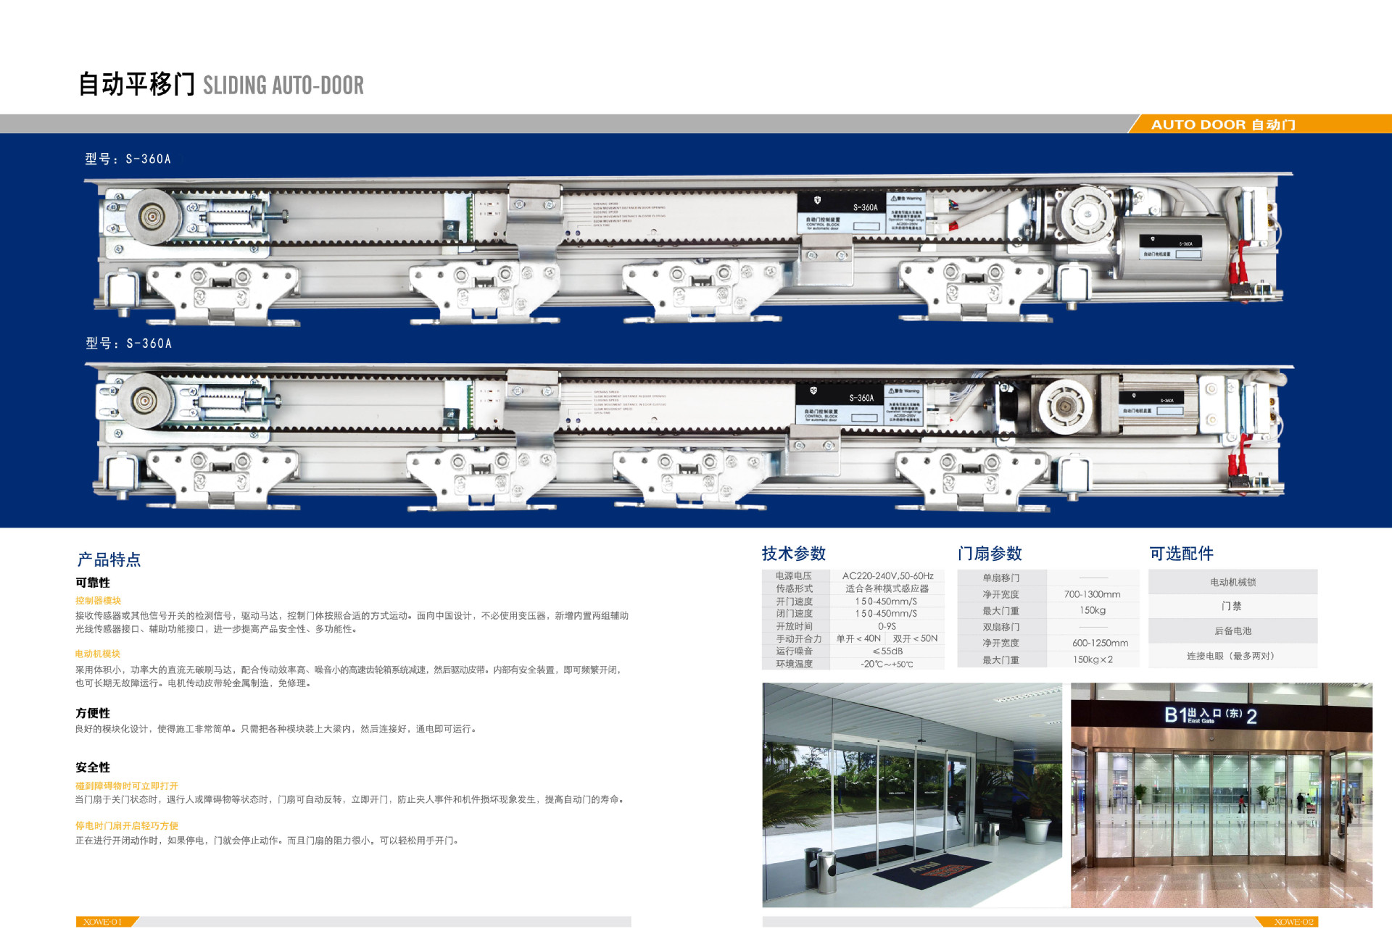Click the value "-20℃~+50℃"
The height and width of the screenshot is (950, 1392).
[887, 664]
